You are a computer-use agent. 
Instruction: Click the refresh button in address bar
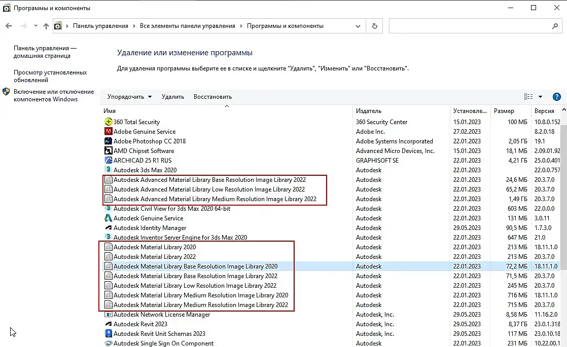375,26
